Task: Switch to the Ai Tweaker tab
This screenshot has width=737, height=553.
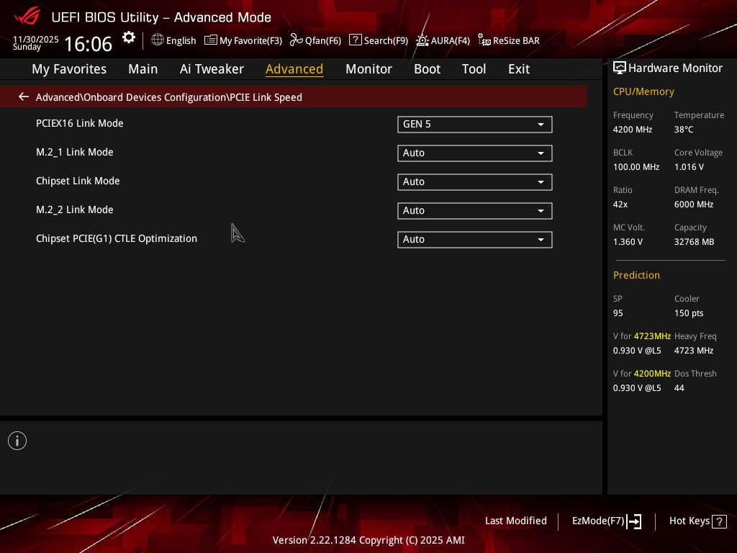Action: 212,68
